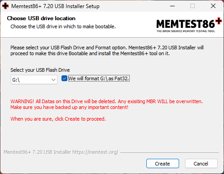
Task: Select the G:\ drive combo box field
Action: point(34,80)
